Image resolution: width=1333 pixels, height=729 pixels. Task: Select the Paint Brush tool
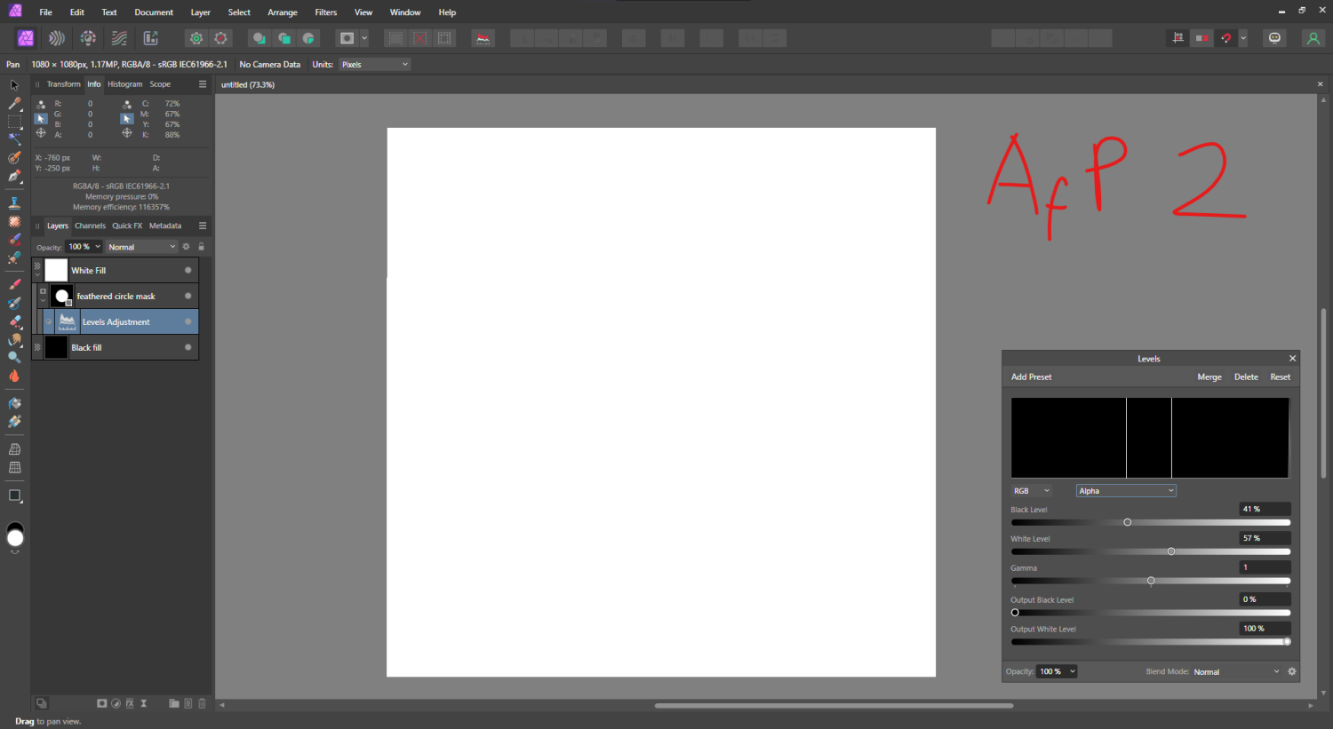click(14, 284)
